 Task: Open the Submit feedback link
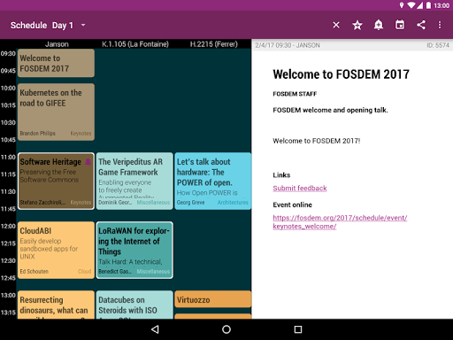click(x=300, y=189)
